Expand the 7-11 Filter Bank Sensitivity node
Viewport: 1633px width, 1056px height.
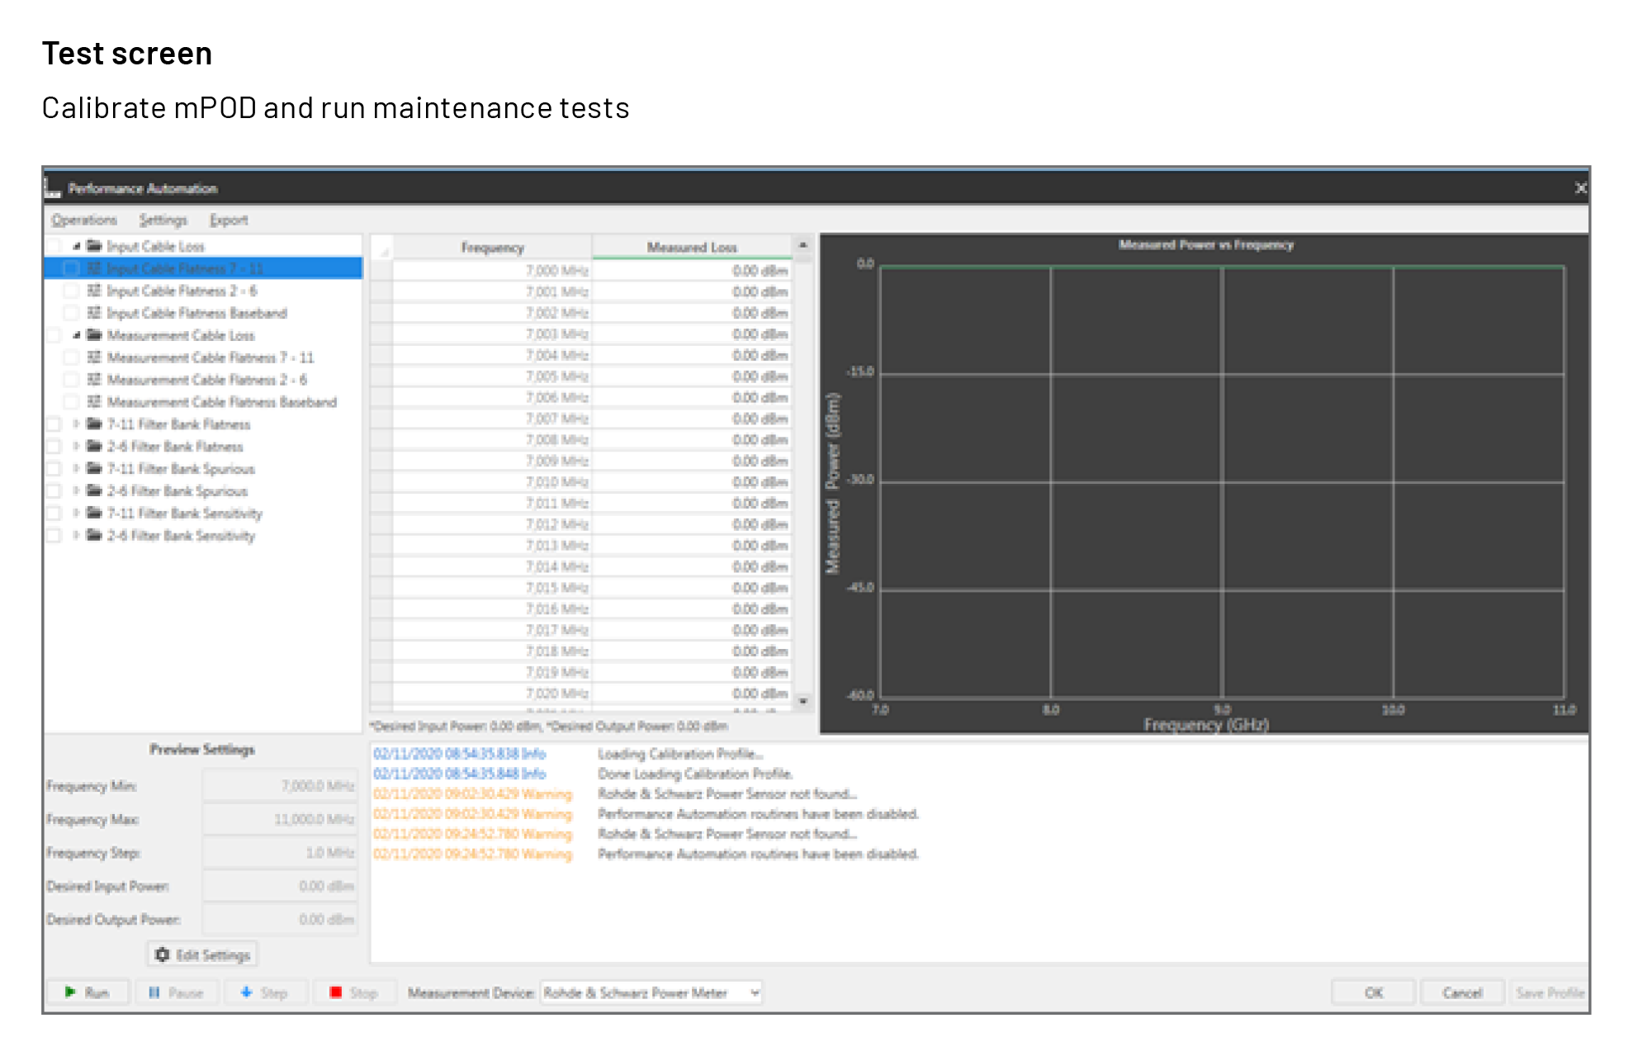[x=76, y=514]
